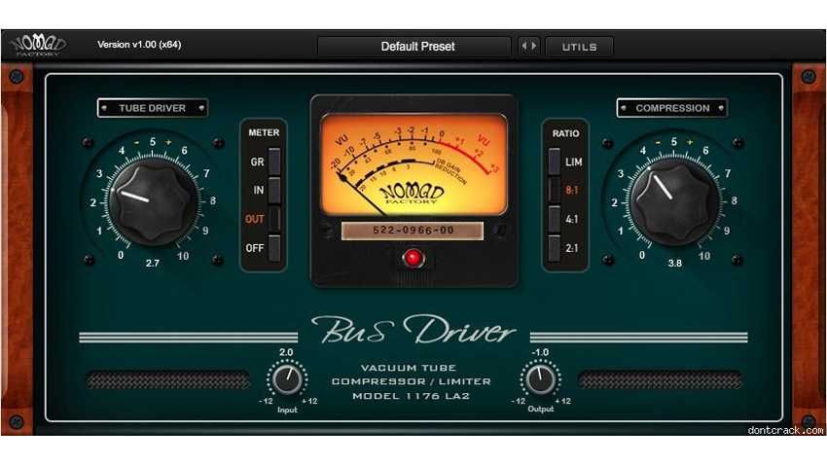Click the COMPRESSION label plate
Image resolution: width=827 pixels, height=465 pixels.
pyautogui.click(x=672, y=108)
